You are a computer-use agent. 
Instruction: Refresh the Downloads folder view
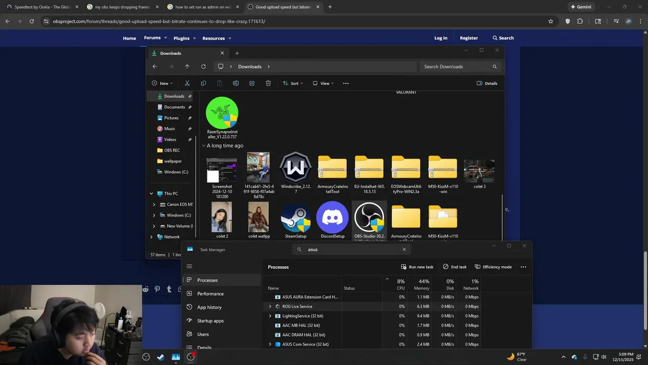click(x=204, y=66)
